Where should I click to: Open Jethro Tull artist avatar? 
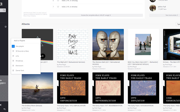[153, 8]
